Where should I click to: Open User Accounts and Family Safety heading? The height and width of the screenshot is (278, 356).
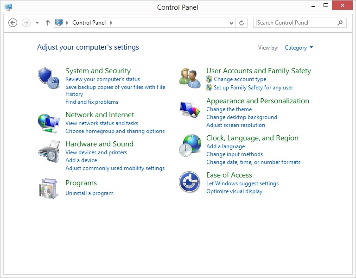[x=259, y=71]
